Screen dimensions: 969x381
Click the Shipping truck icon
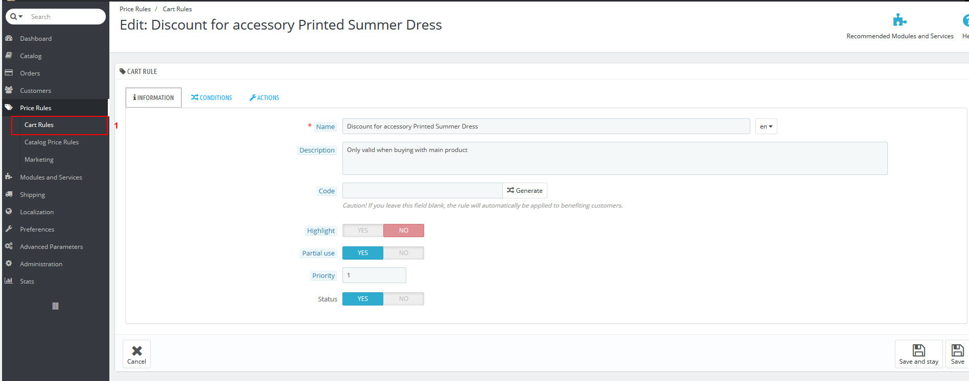point(9,194)
